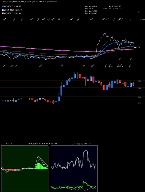
Task: Click the Pre C 846.45 value
Action: 91,13
